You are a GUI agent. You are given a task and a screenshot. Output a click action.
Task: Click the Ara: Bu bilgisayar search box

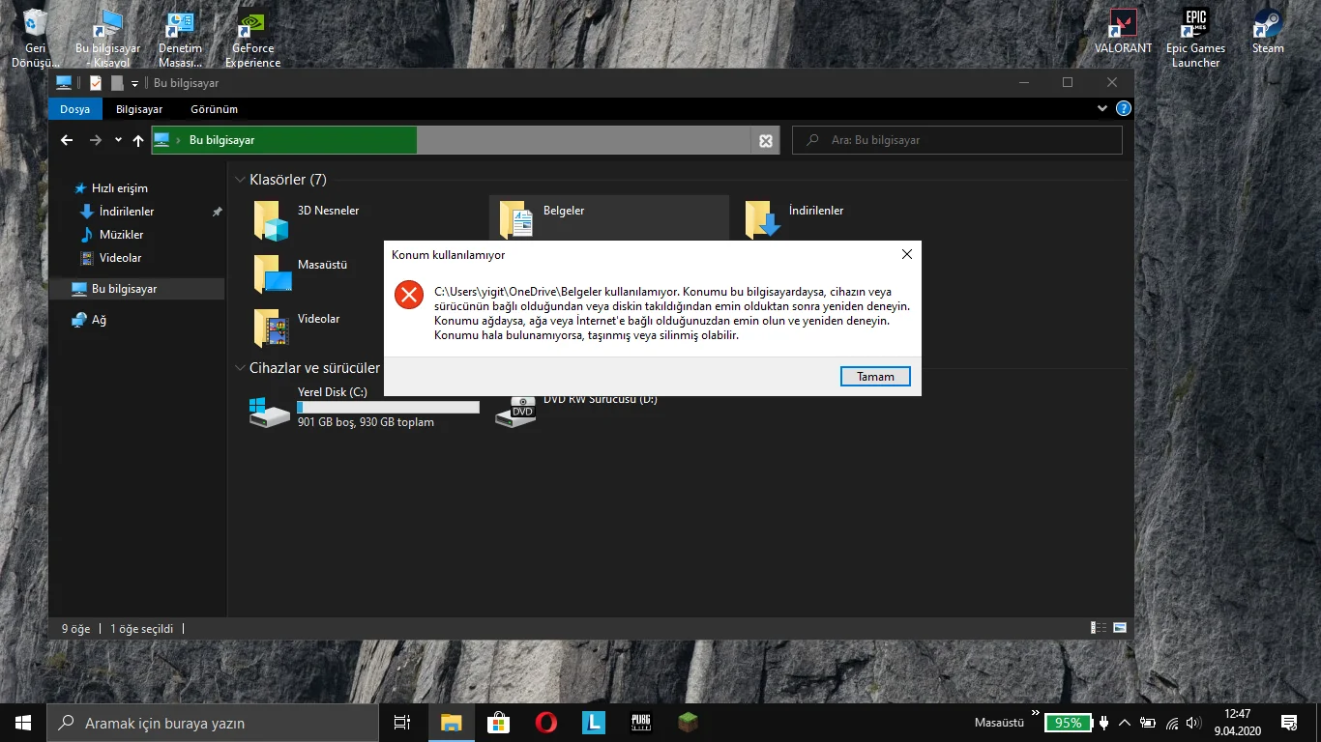[x=957, y=140]
